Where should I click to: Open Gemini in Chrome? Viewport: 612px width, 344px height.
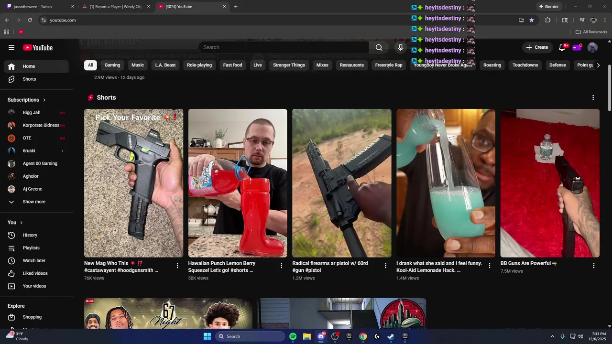[x=548, y=7]
